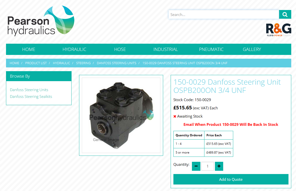Open the R&G Fluid Power Group logo
The height and width of the screenshot is (191, 296).
278,30
